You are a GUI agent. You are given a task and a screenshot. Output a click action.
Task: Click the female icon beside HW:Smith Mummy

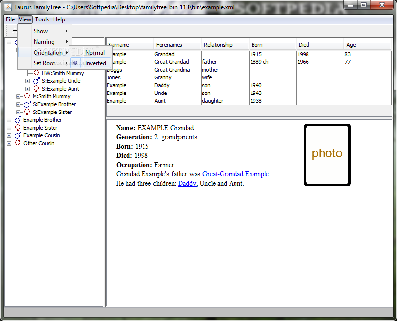coord(36,73)
